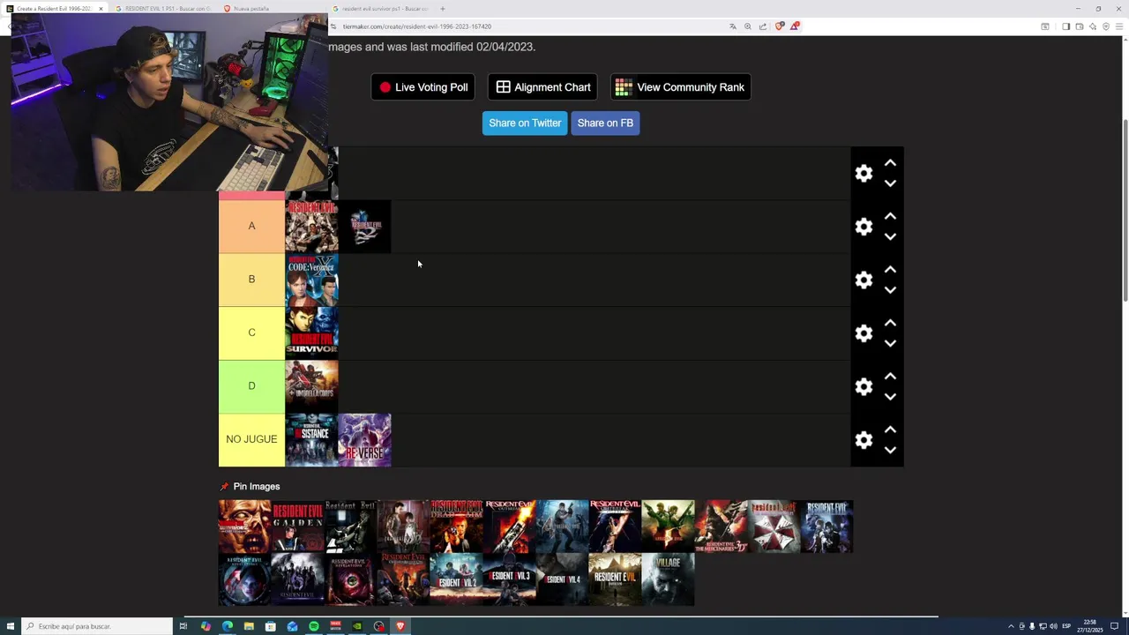Select the Resident Evil 2 logo cover in A tier
Screen dimensions: 1129x635
[364, 227]
